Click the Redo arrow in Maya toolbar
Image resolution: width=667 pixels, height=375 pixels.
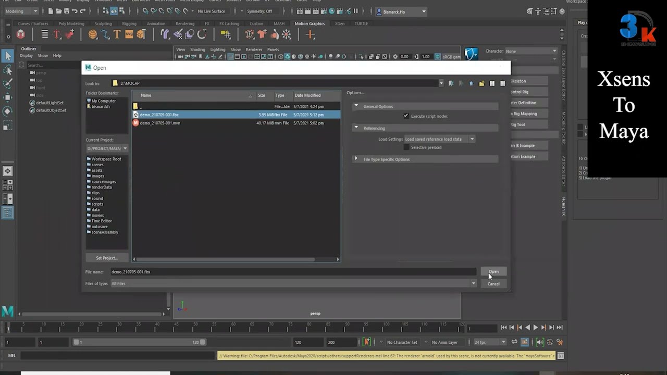point(83,11)
